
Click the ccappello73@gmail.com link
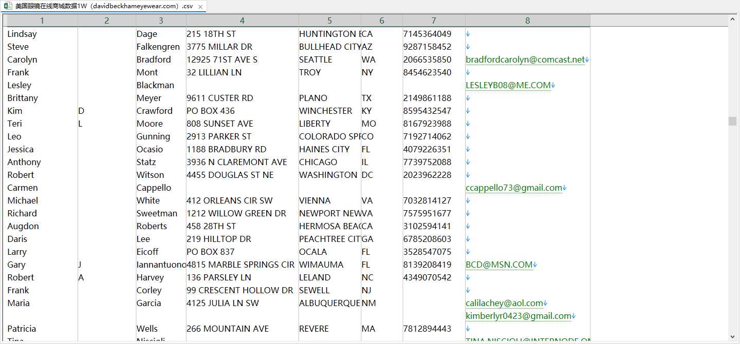pos(513,188)
